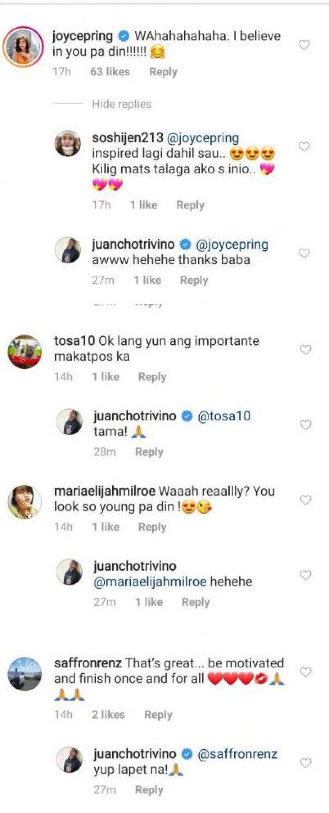This screenshot has height=813, width=329.
Task: Open joycepring's profile picture
Action: tap(23, 47)
